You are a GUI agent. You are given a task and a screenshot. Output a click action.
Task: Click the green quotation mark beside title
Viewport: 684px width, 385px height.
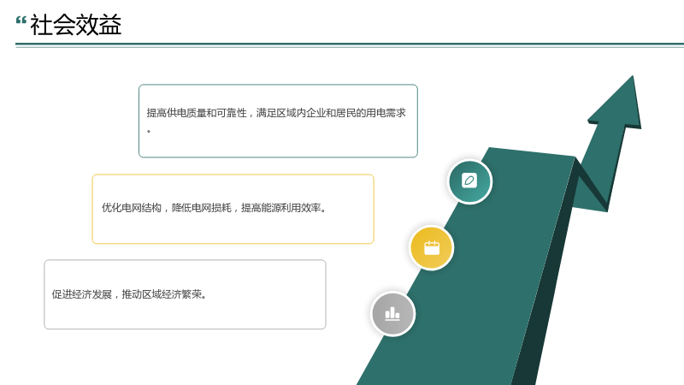click(x=21, y=21)
